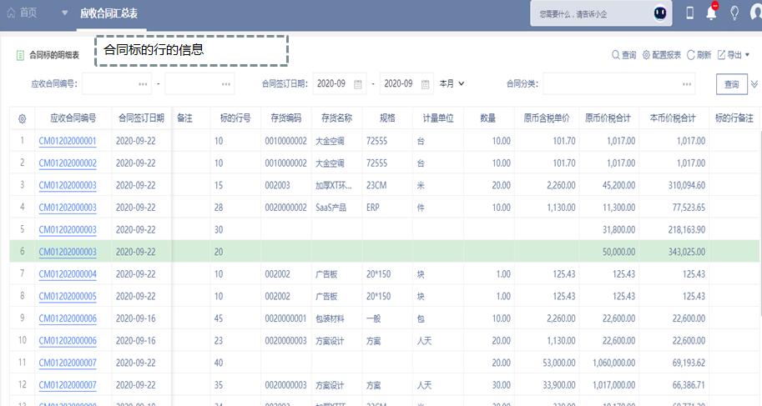Click the lightbulb tips icon
This screenshot has height=406, width=762.
734,13
